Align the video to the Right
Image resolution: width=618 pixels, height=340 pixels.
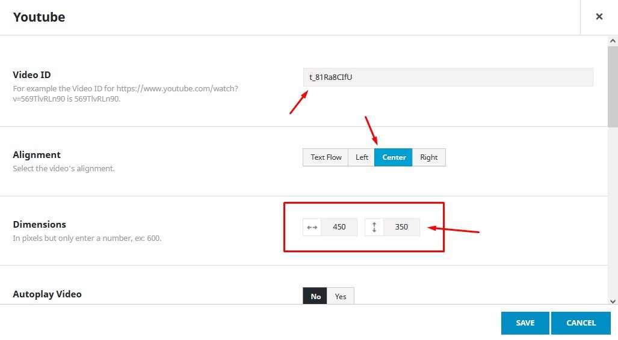pos(428,157)
